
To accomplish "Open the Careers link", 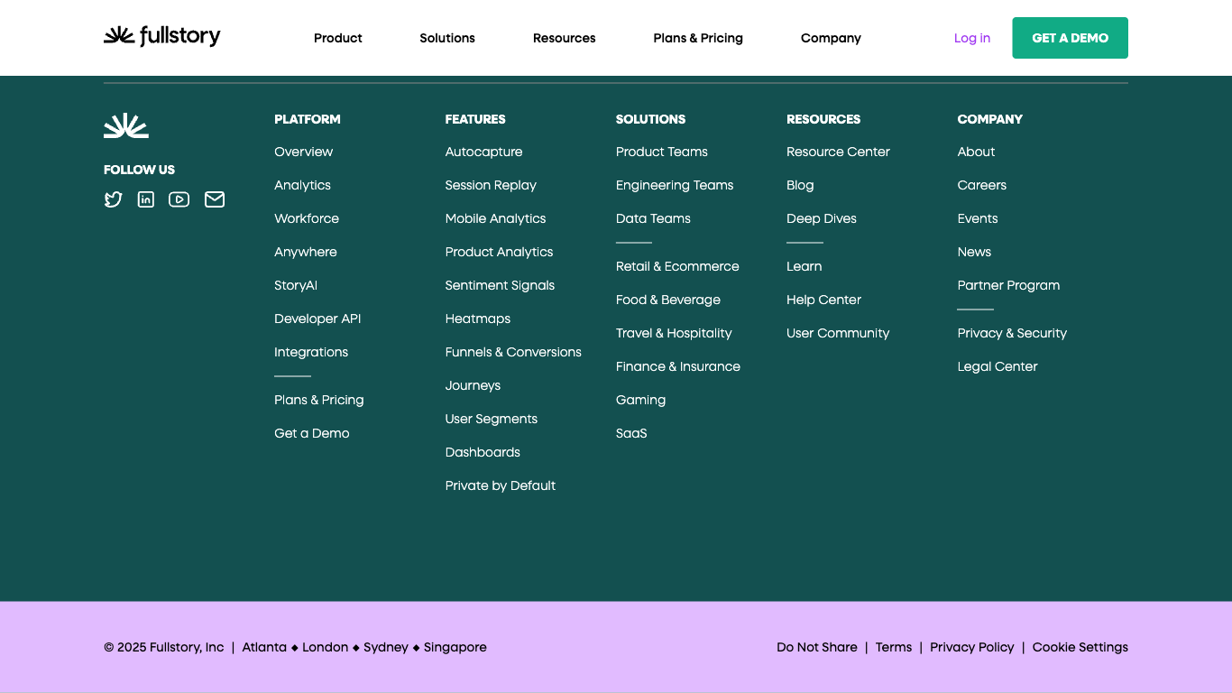I will coord(982,185).
